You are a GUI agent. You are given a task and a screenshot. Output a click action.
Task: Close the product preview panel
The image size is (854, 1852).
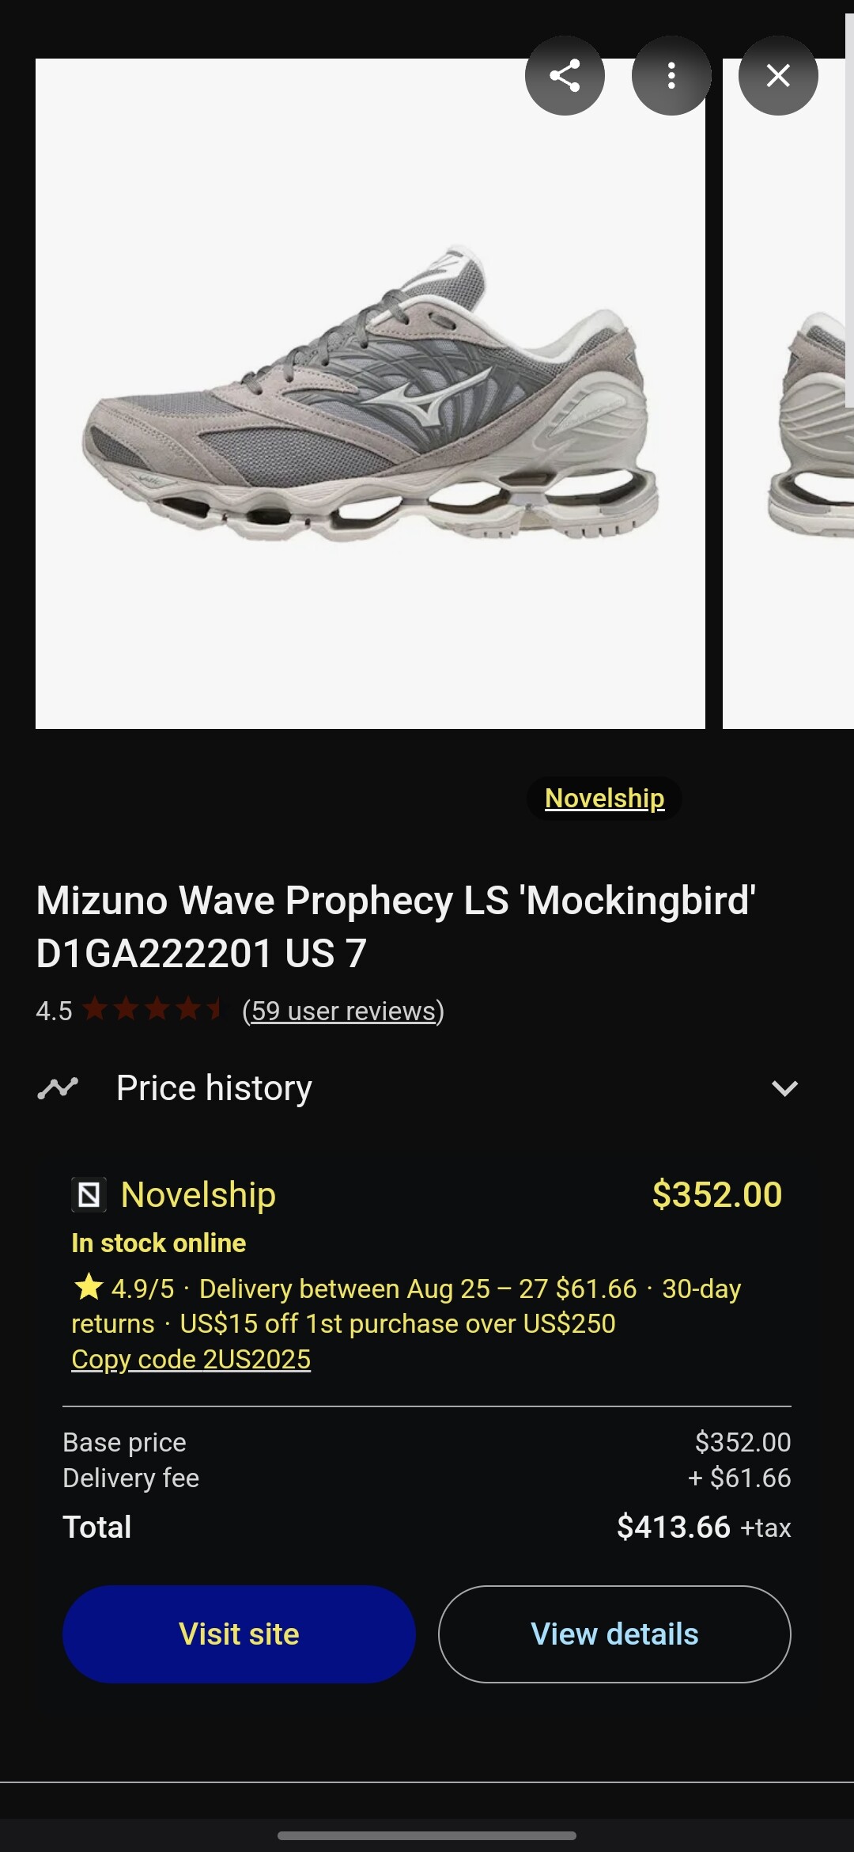click(x=778, y=76)
